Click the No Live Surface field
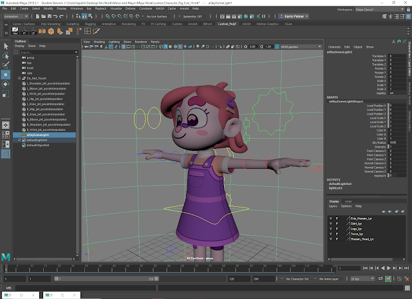This screenshot has height=299, width=412. click(x=157, y=16)
